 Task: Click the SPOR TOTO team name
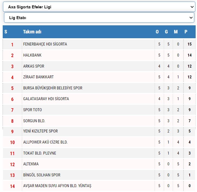pos(32,110)
